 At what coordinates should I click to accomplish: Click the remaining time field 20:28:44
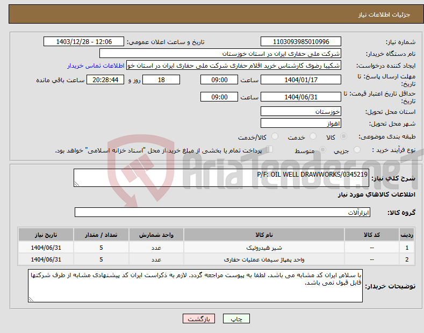[105, 79]
